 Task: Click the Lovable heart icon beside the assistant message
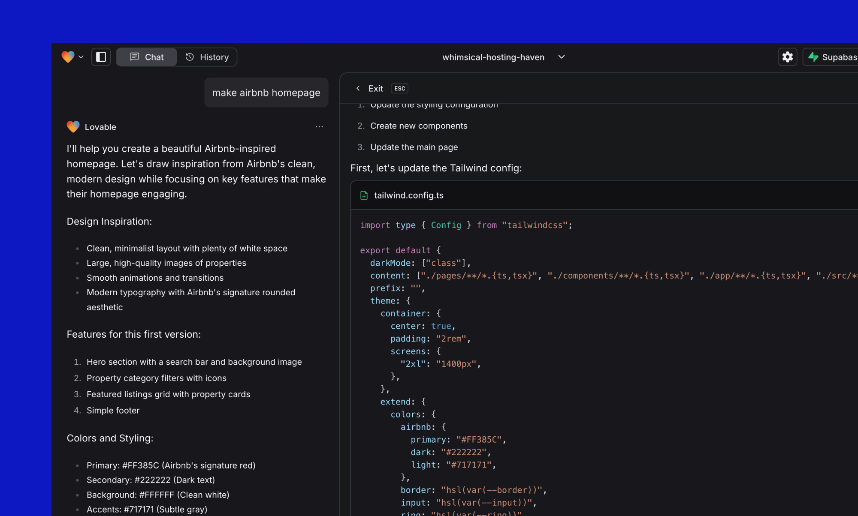(x=73, y=126)
